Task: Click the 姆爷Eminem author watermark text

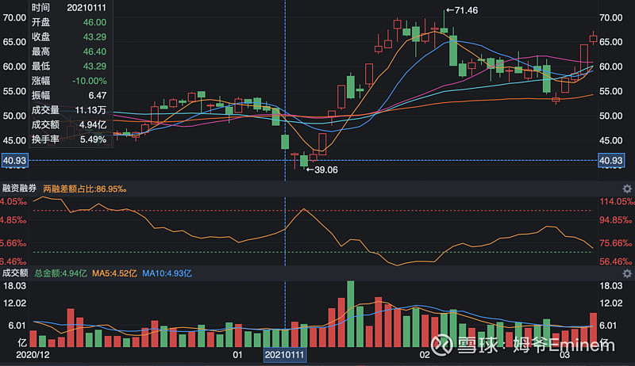Action: coord(564,346)
